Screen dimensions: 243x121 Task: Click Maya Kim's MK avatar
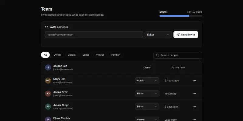tap(48, 80)
